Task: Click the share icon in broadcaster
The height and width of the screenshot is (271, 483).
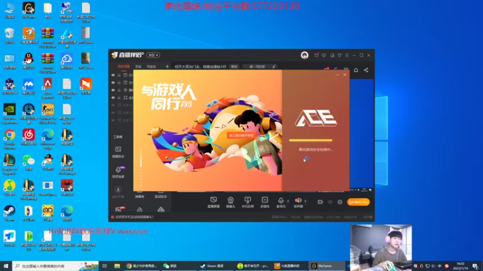Action: 366,70
